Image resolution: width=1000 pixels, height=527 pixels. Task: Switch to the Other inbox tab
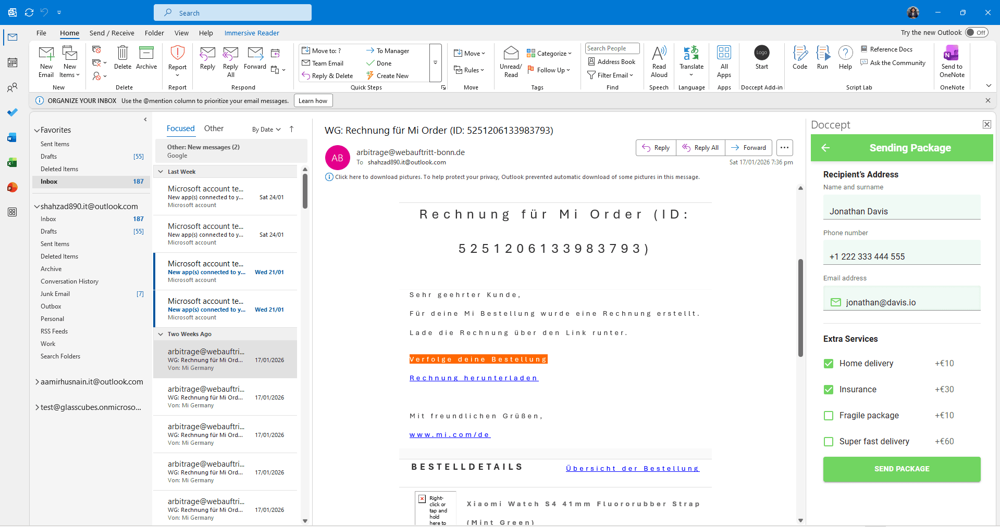click(214, 128)
